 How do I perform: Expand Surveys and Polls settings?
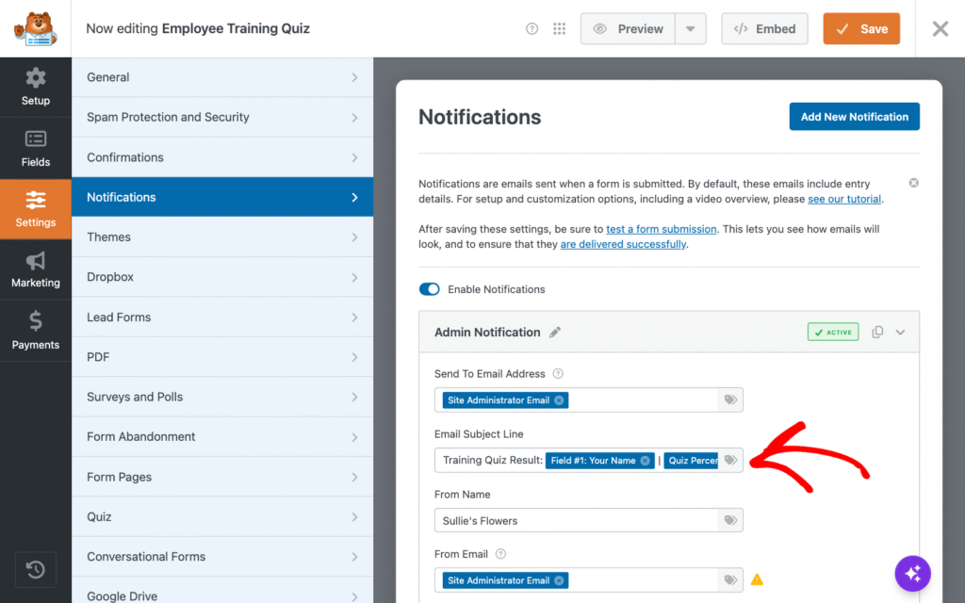222,397
